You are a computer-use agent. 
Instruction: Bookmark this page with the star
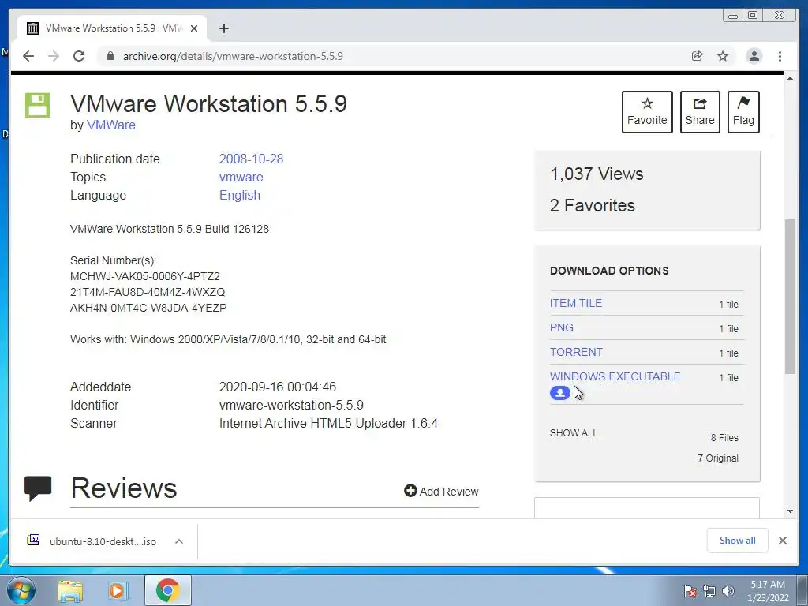point(723,56)
